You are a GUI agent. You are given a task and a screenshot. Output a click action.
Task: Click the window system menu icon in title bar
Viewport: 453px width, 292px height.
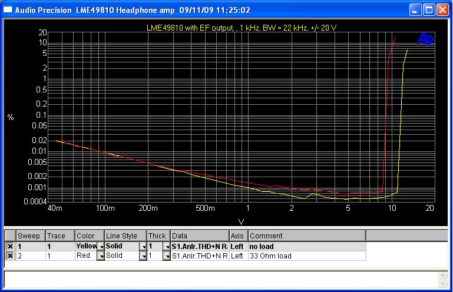[x=8, y=9]
